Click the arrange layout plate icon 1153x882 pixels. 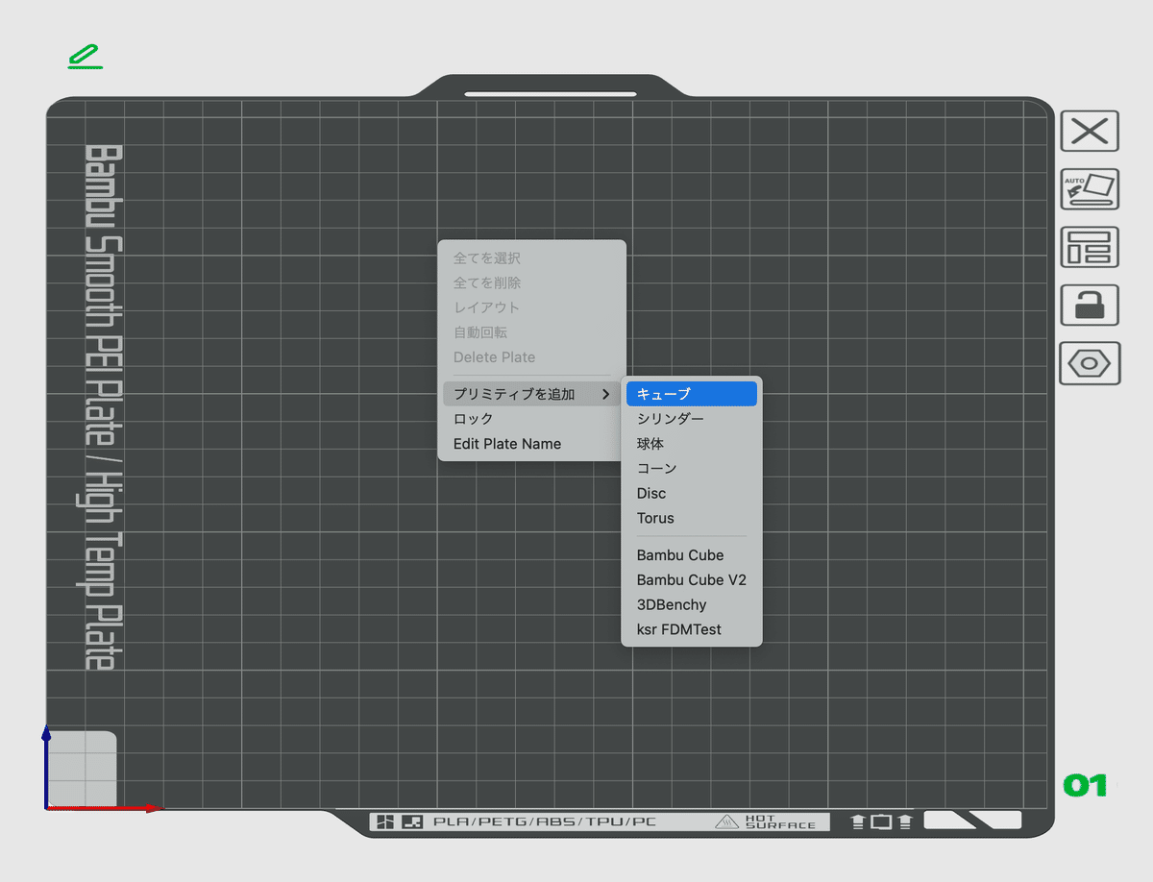click(x=1090, y=247)
